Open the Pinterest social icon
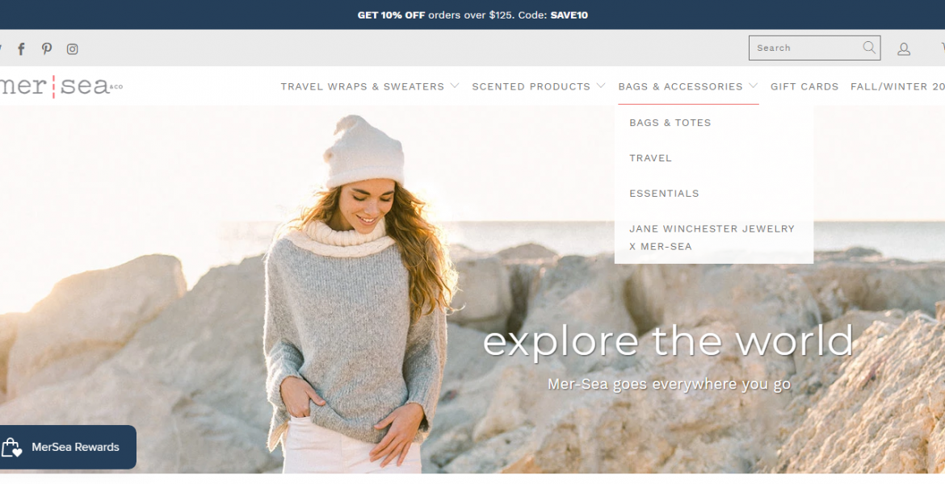Viewport: 945px width, 484px height. (46, 48)
